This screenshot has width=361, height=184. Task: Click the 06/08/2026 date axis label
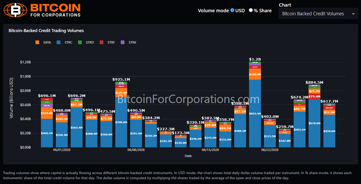pyautogui.click(x=136, y=150)
